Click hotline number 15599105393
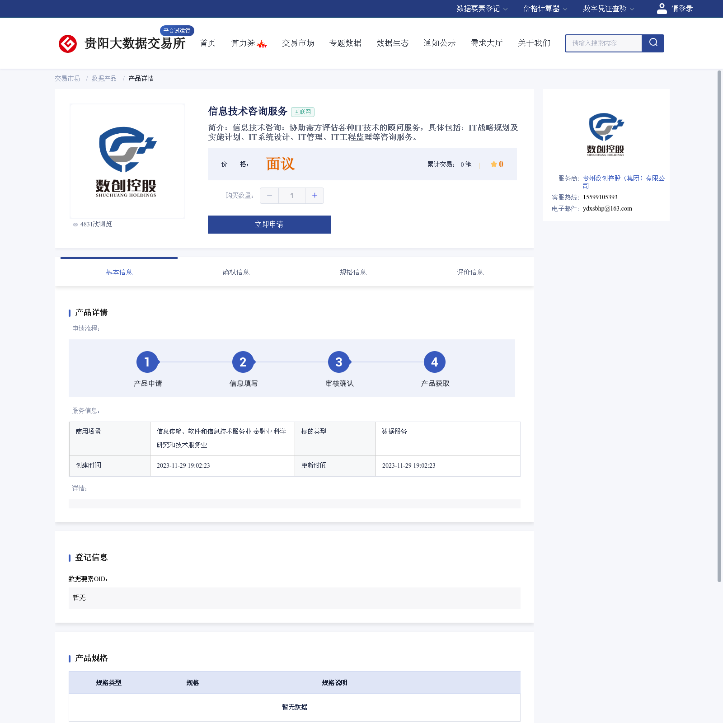The width and height of the screenshot is (723, 723). point(600,197)
